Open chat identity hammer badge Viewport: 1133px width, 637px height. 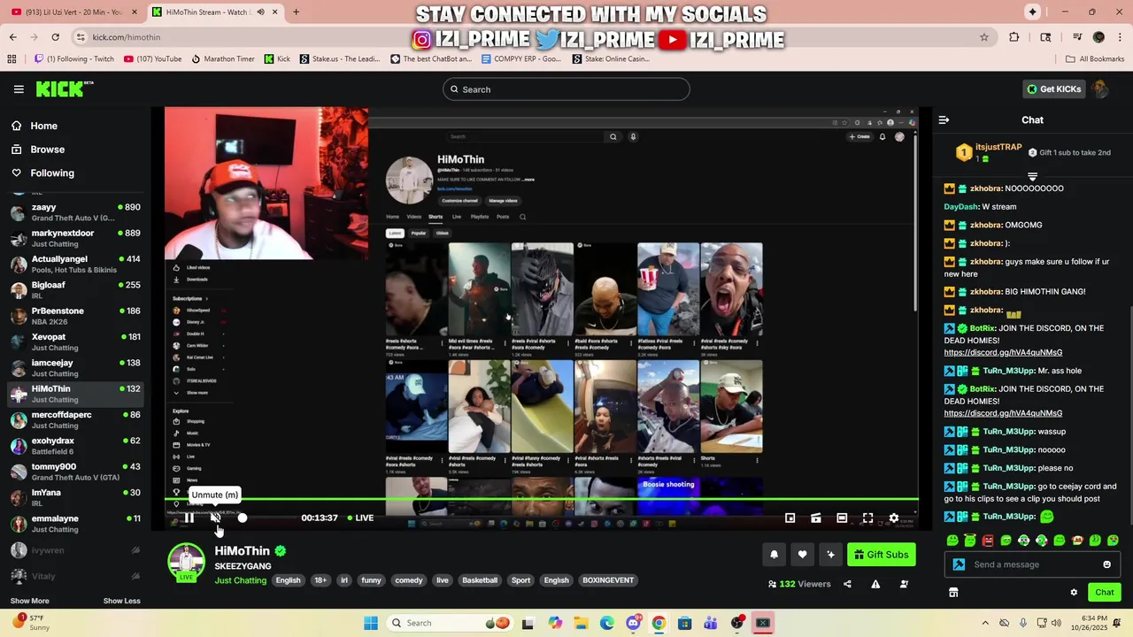(959, 564)
